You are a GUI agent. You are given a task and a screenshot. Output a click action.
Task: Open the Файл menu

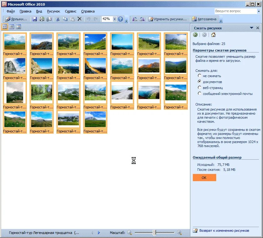(11, 11)
